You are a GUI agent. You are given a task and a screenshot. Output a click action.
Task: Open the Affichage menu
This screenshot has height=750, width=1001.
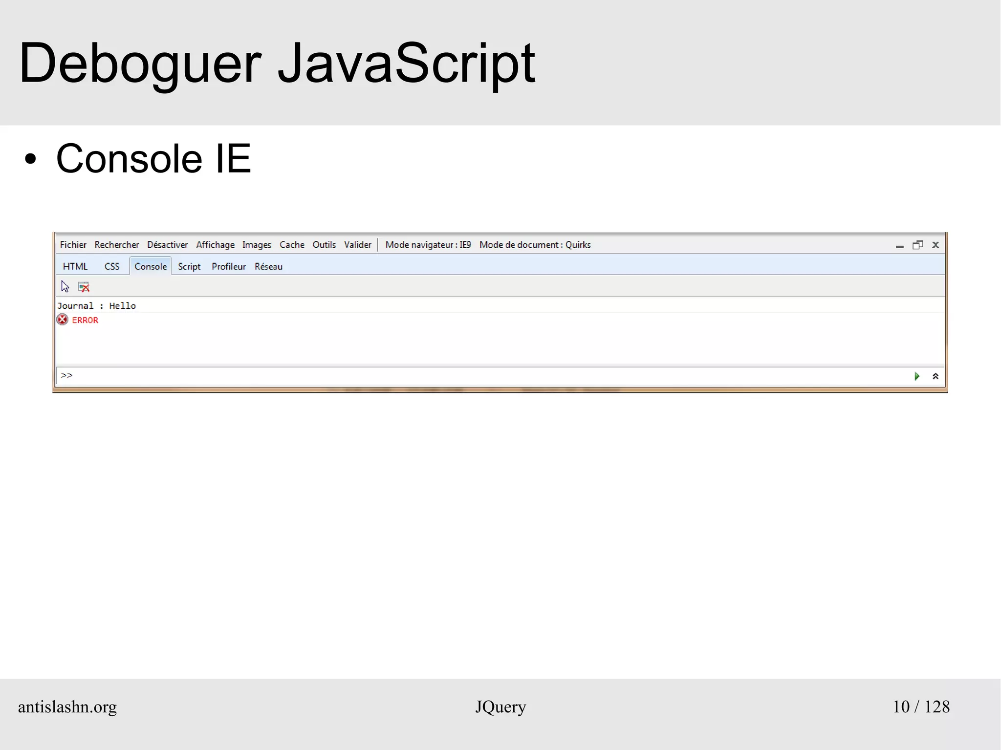point(215,245)
